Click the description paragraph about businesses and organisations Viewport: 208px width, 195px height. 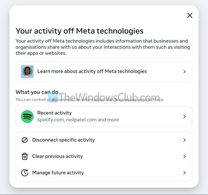pos(103,47)
